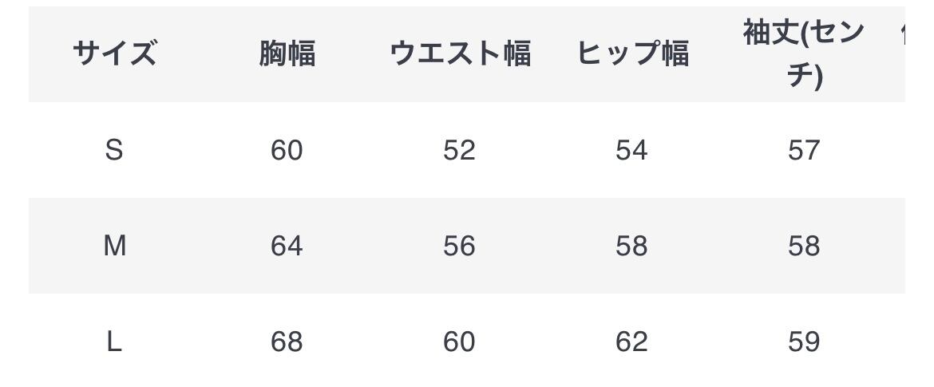Select sleeve length 57 in S row
Viewport: 934px width, 387px height.
coord(804,150)
